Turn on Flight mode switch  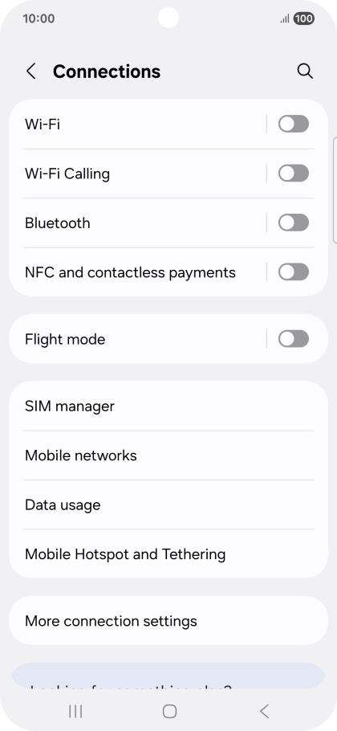pyautogui.click(x=293, y=339)
